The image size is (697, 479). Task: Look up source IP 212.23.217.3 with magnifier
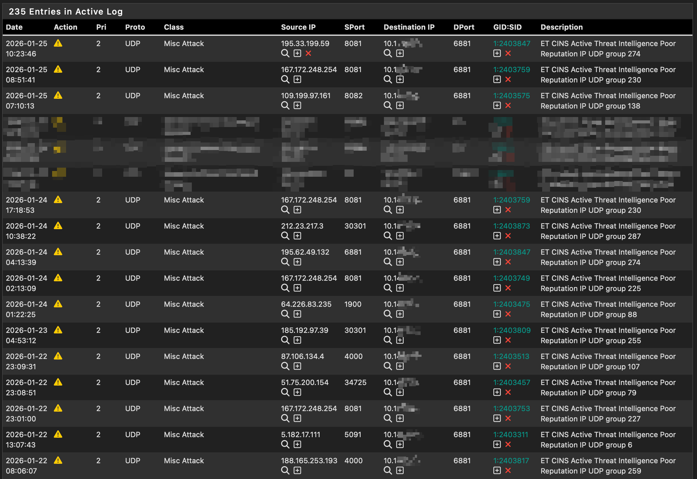pyautogui.click(x=285, y=236)
